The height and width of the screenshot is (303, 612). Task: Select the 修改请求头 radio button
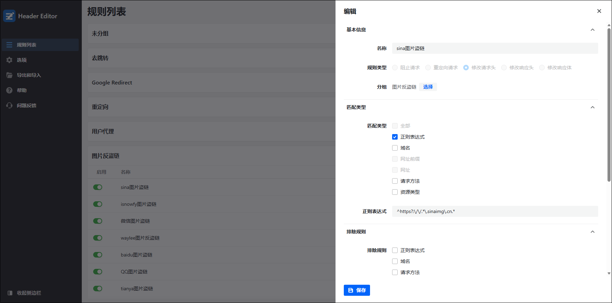click(466, 68)
